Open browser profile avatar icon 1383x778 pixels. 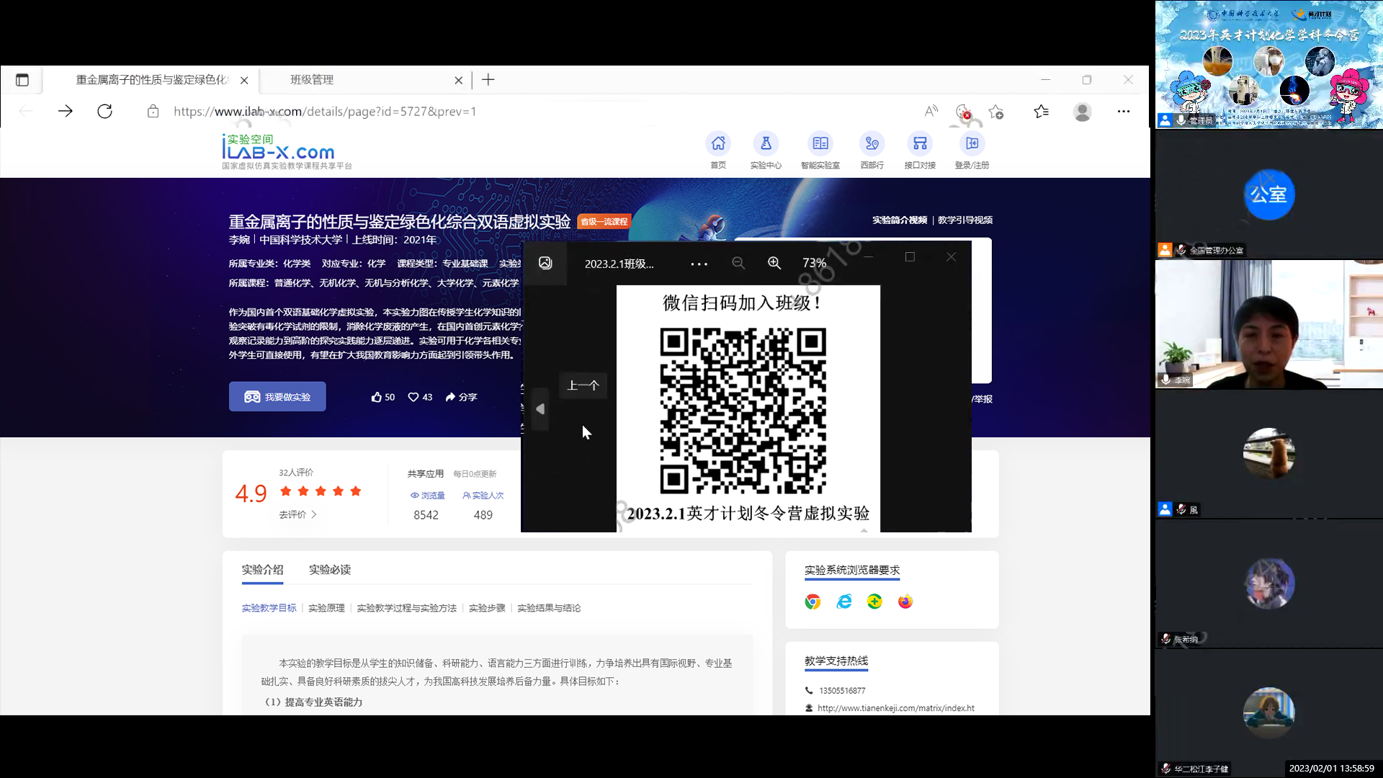click(x=1082, y=111)
